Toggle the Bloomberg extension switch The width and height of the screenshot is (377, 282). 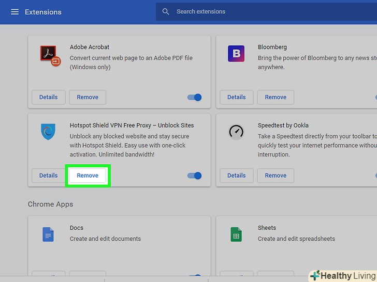(375, 97)
